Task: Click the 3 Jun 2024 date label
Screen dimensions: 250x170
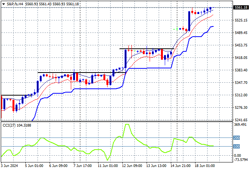Action: 9,166
